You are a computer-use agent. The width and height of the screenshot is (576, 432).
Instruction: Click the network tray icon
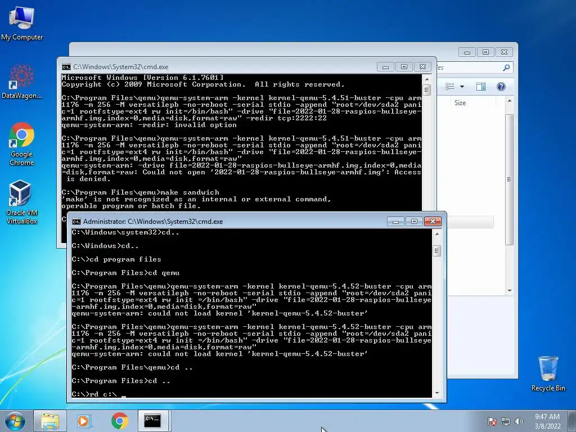(x=506, y=421)
